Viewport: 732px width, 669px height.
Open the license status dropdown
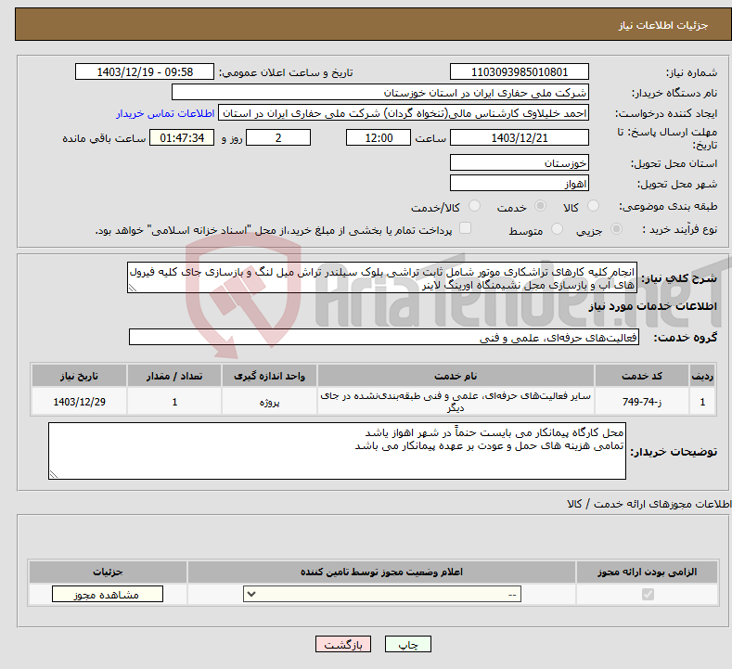(382, 594)
